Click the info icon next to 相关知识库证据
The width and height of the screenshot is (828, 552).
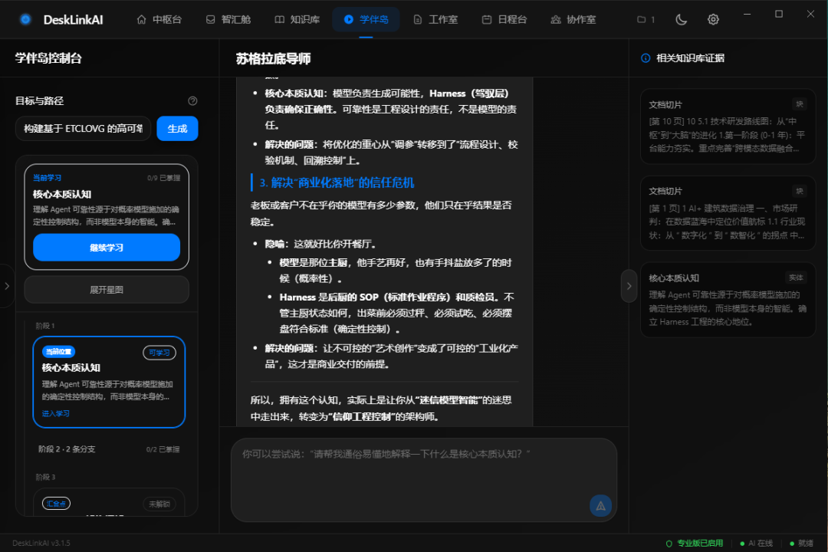pos(646,58)
